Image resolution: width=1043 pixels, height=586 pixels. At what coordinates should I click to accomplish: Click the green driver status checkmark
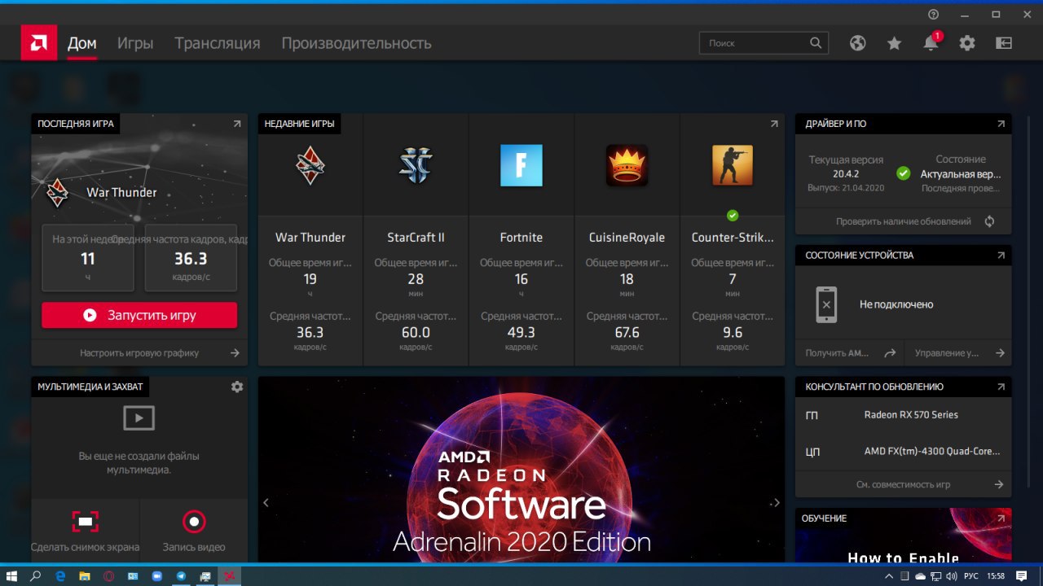(903, 173)
